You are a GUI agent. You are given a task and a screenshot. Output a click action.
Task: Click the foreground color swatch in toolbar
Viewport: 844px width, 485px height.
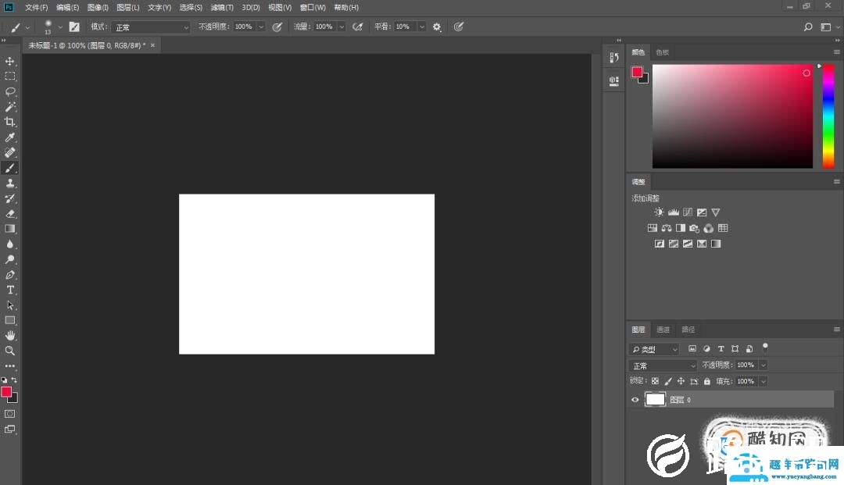coord(6,392)
